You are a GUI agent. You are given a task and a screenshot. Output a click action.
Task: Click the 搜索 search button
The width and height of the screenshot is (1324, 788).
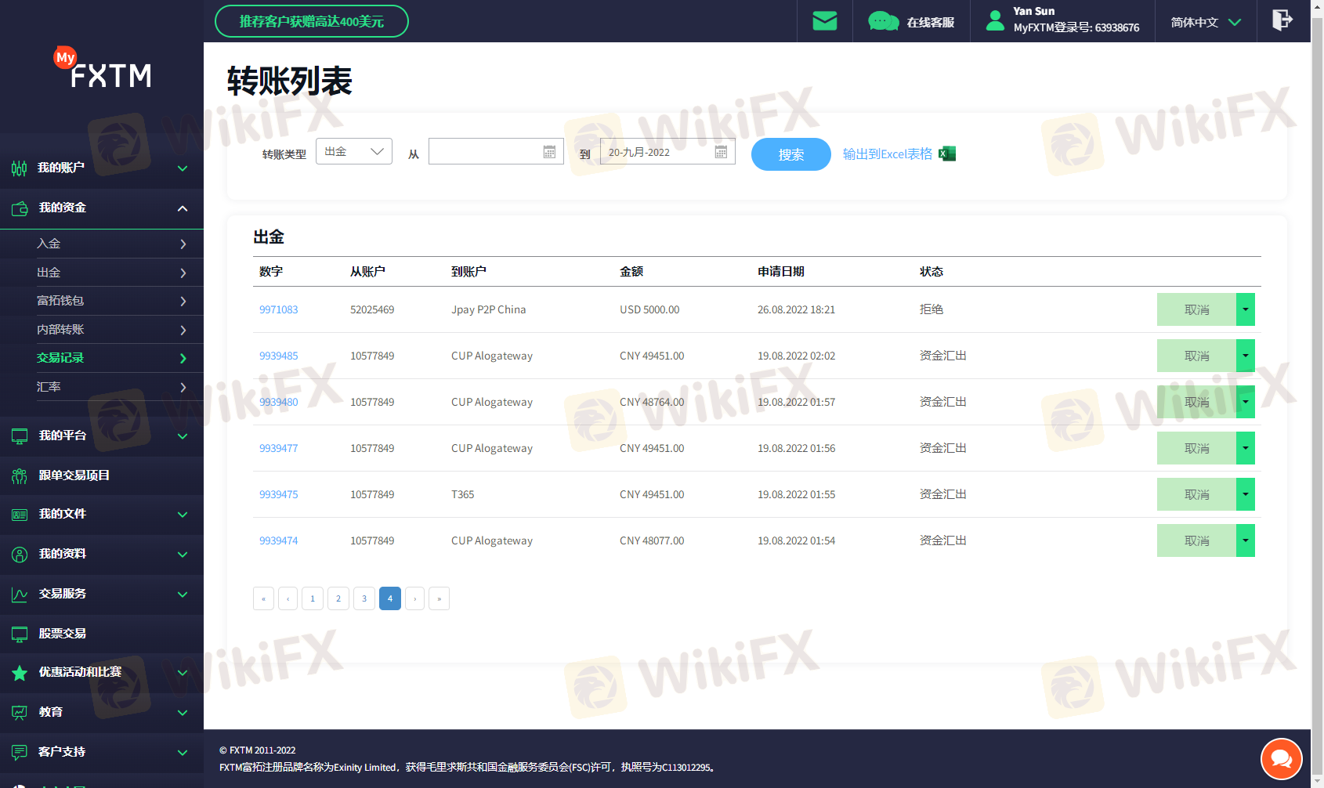click(x=791, y=154)
